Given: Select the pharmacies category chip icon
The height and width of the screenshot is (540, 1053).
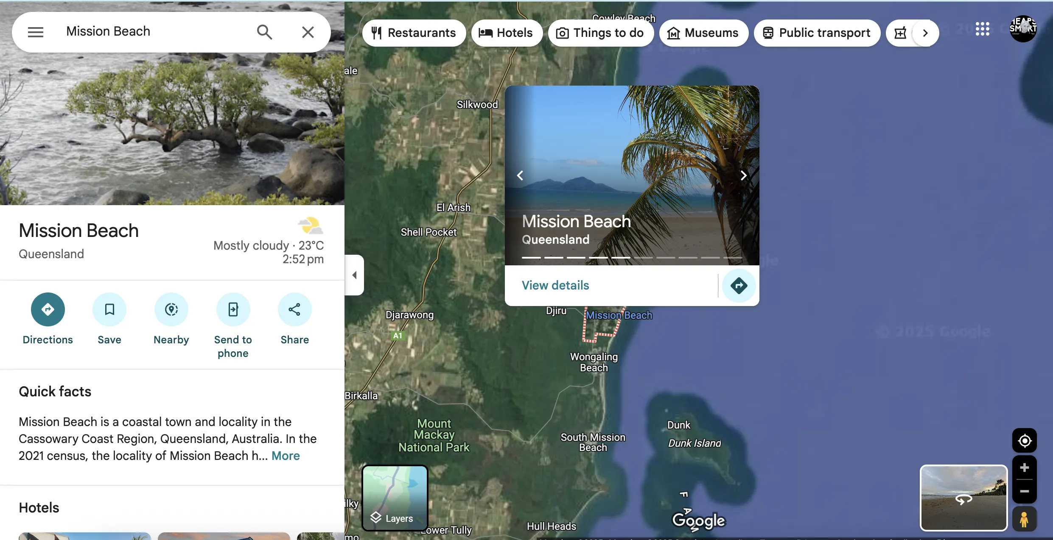Looking at the screenshot, I should (900, 33).
